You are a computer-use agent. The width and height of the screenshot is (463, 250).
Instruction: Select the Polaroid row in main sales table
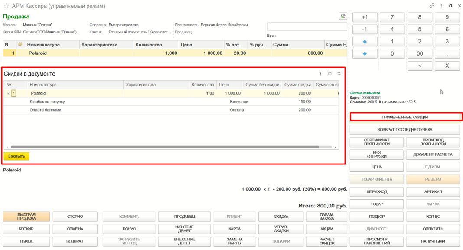(175, 53)
